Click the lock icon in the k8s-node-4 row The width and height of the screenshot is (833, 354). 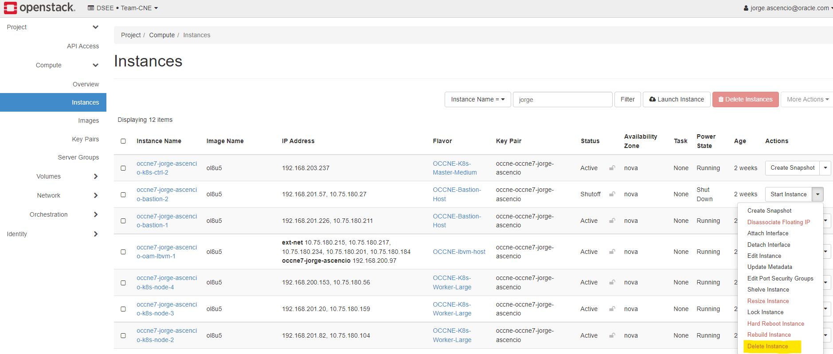click(x=612, y=282)
